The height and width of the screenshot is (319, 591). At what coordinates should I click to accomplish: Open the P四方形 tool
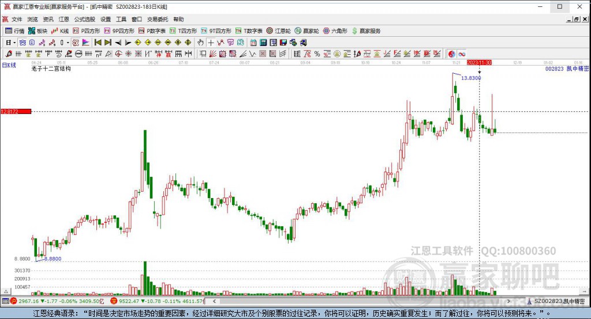87,31
